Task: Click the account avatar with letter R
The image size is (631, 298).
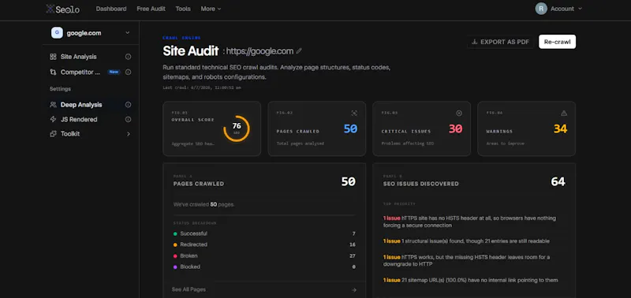Action: click(x=541, y=9)
